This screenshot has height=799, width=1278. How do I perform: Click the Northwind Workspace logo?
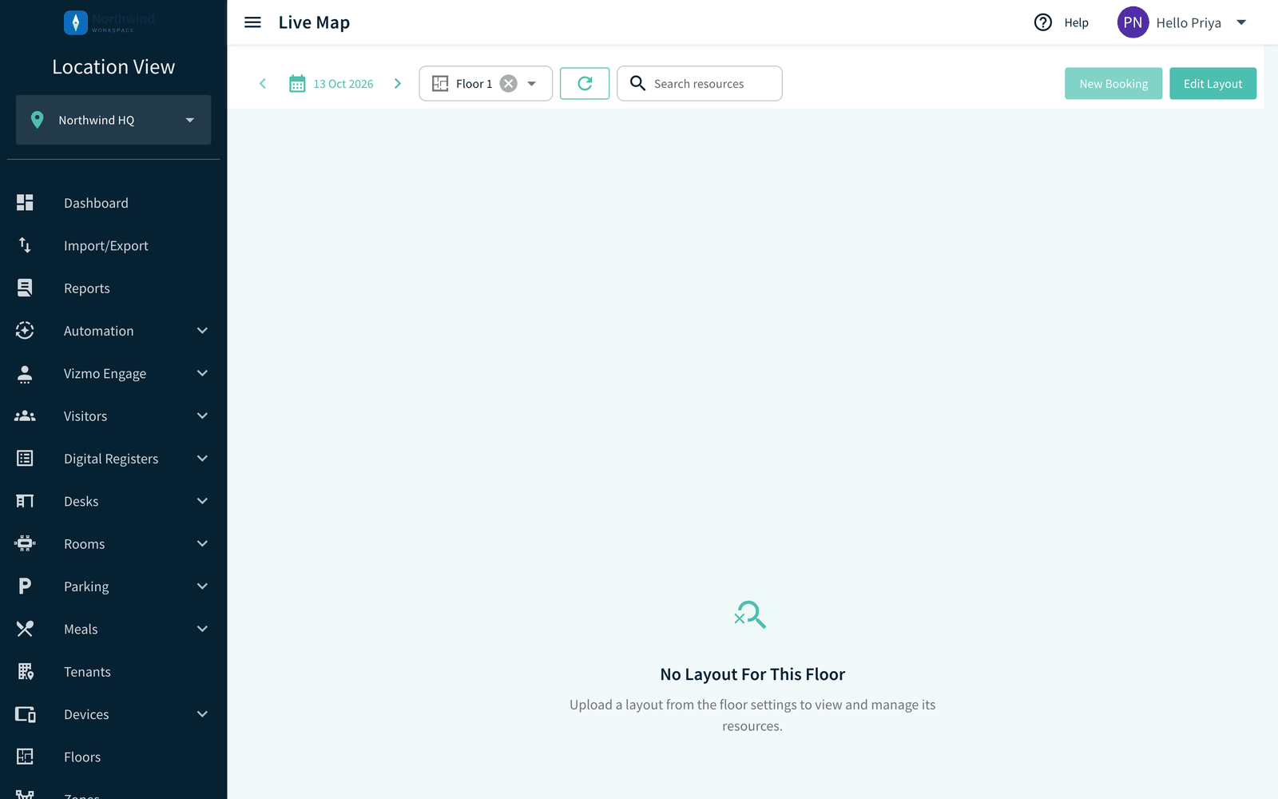point(109,22)
